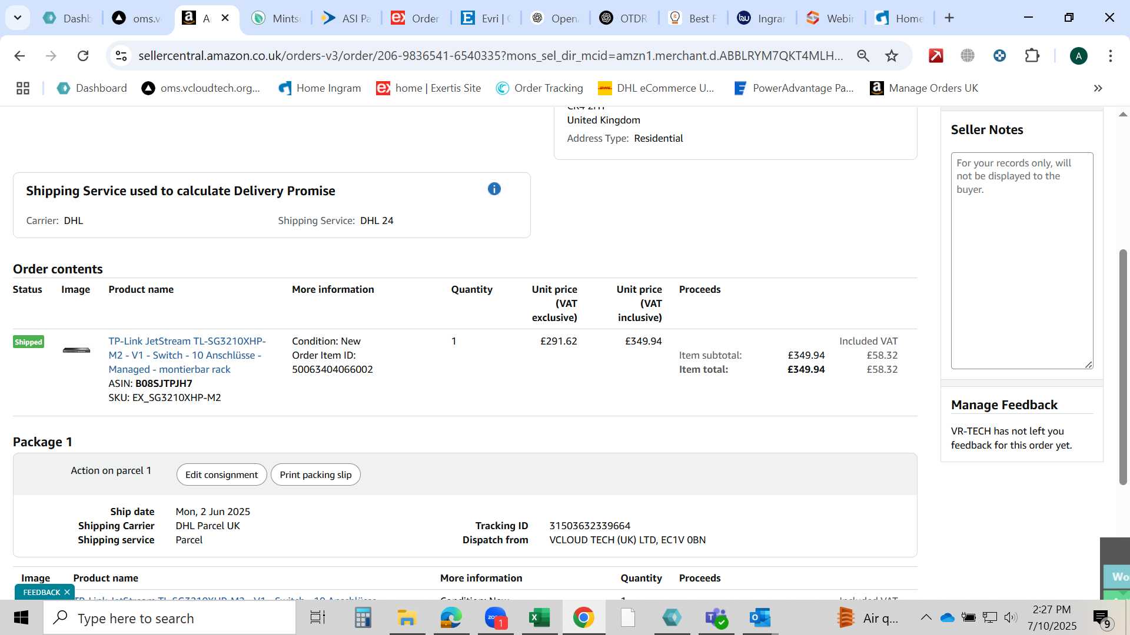Open Windows Start menu
This screenshot has width=1130, height=635.
21,618
